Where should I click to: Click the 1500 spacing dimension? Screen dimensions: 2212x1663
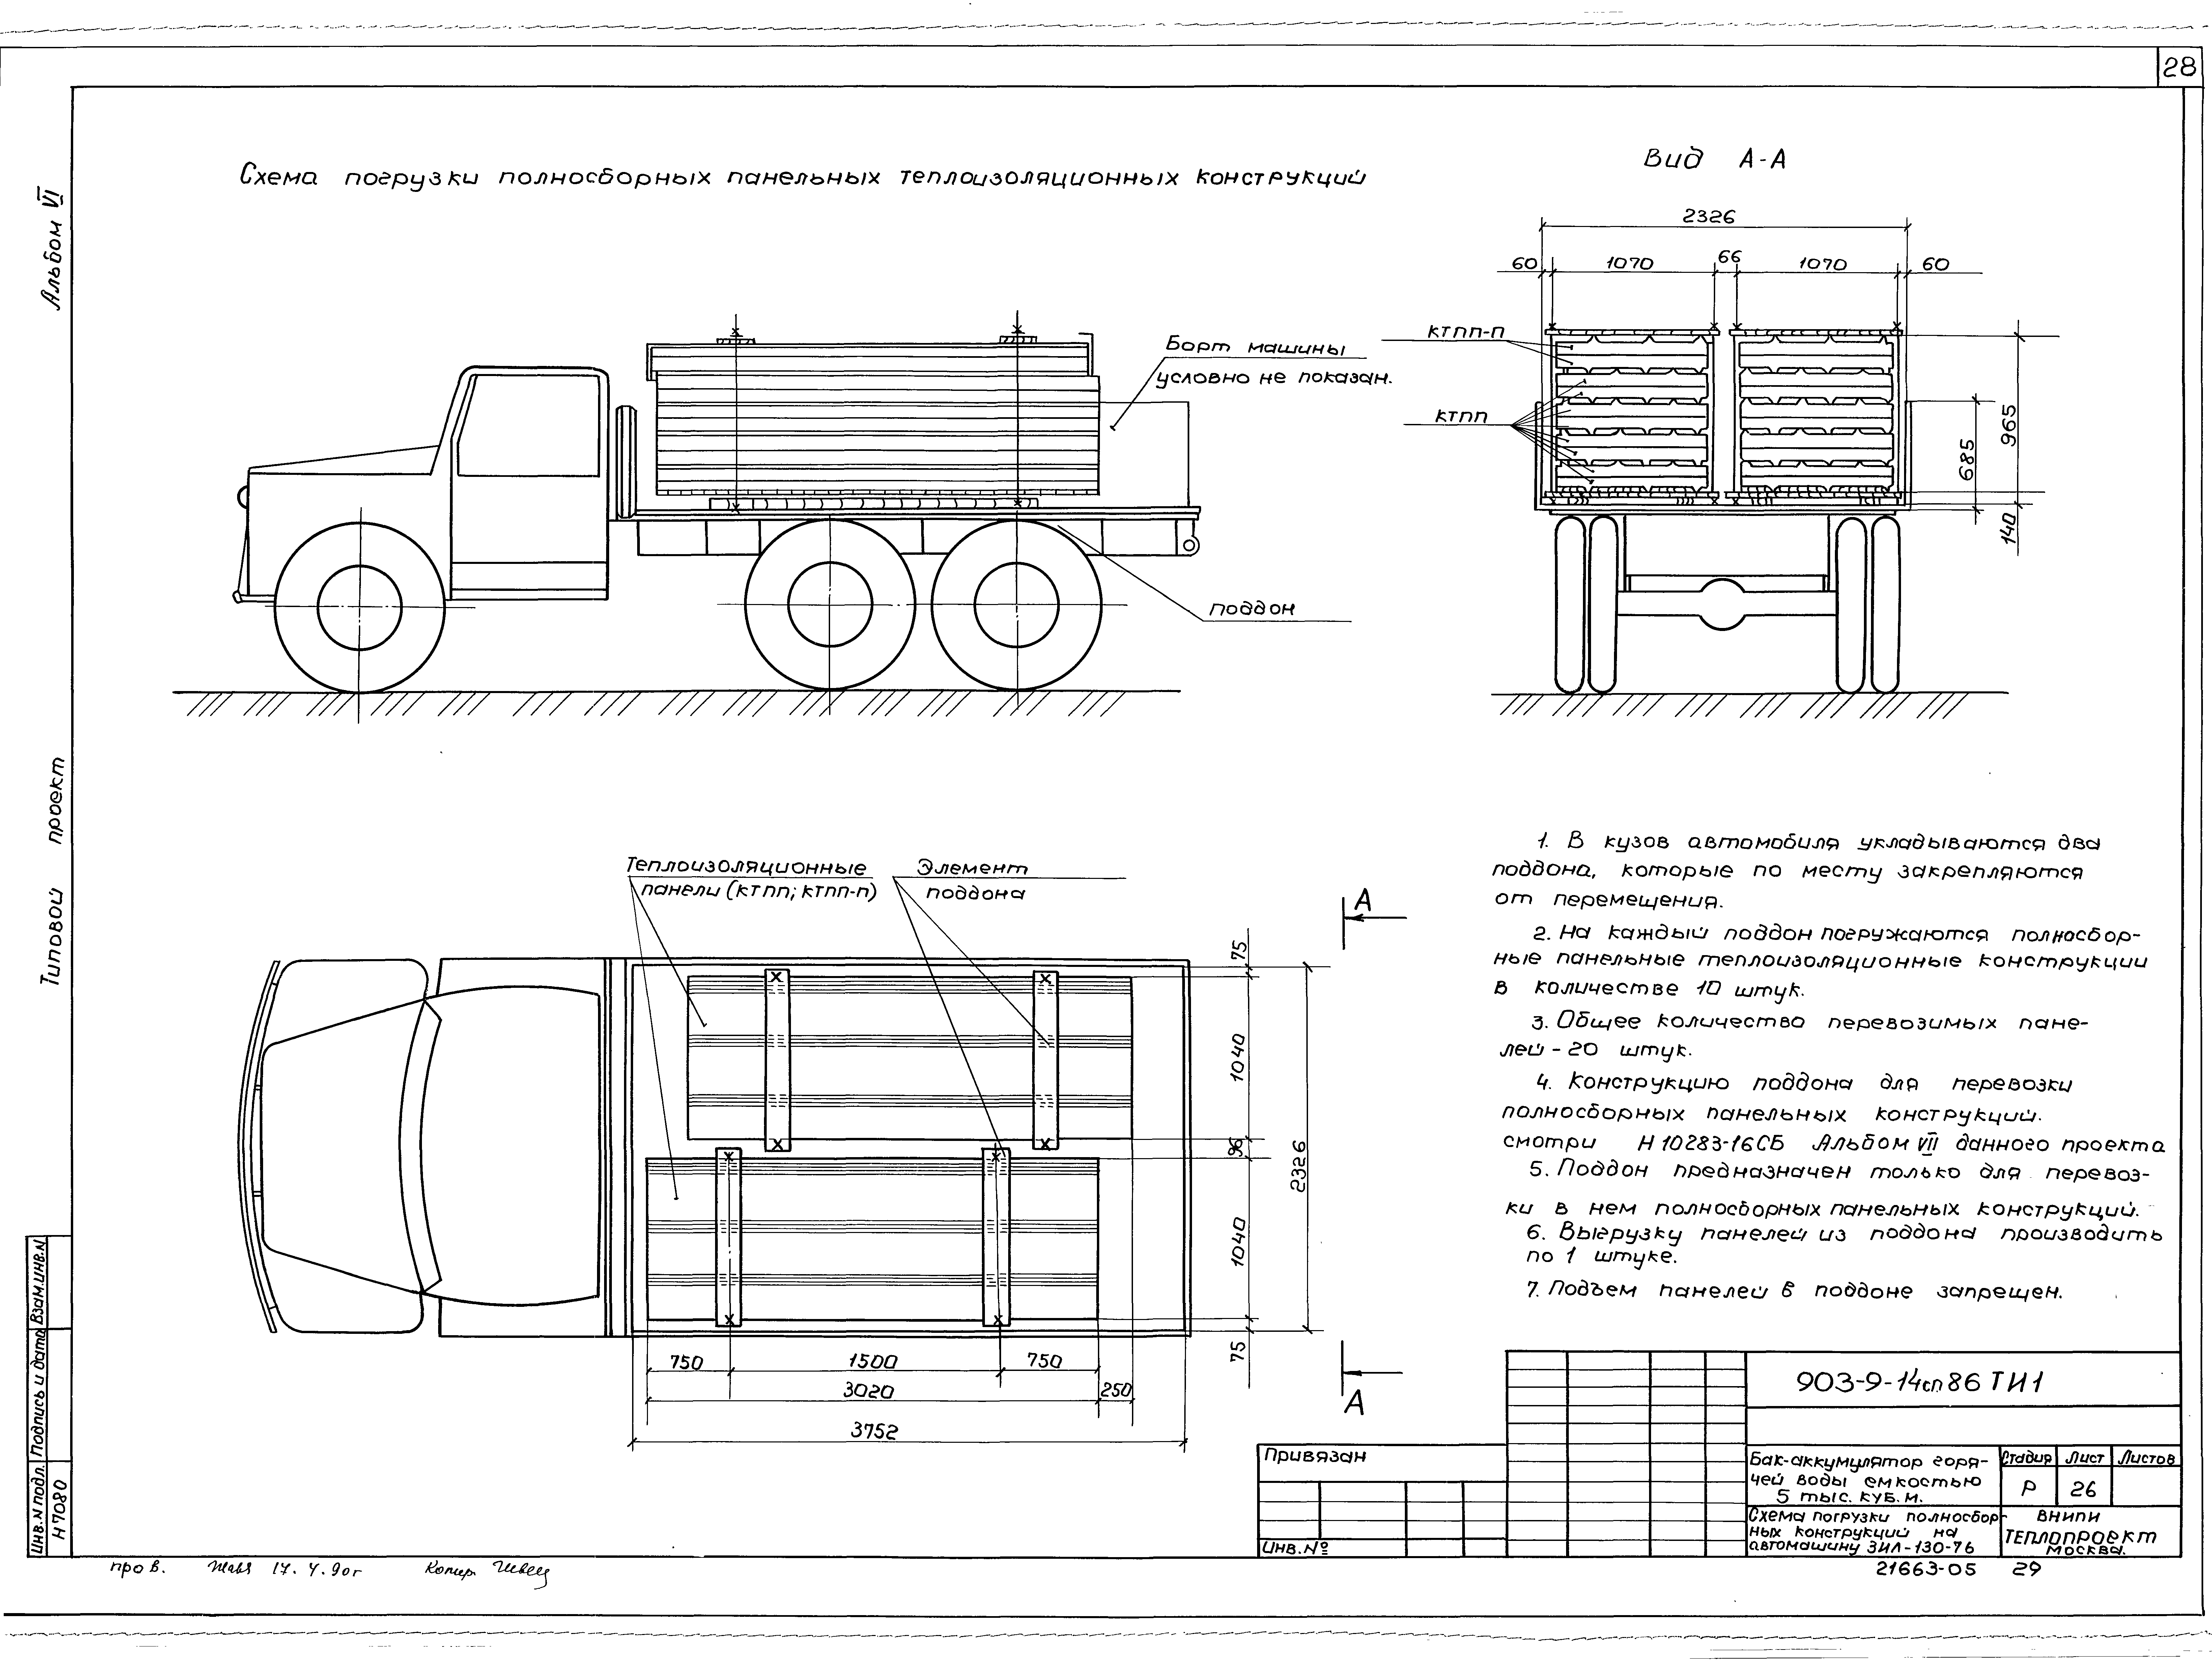coord(873,1362)
